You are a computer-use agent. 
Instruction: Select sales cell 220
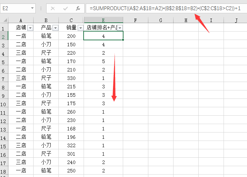coord(71,53)
